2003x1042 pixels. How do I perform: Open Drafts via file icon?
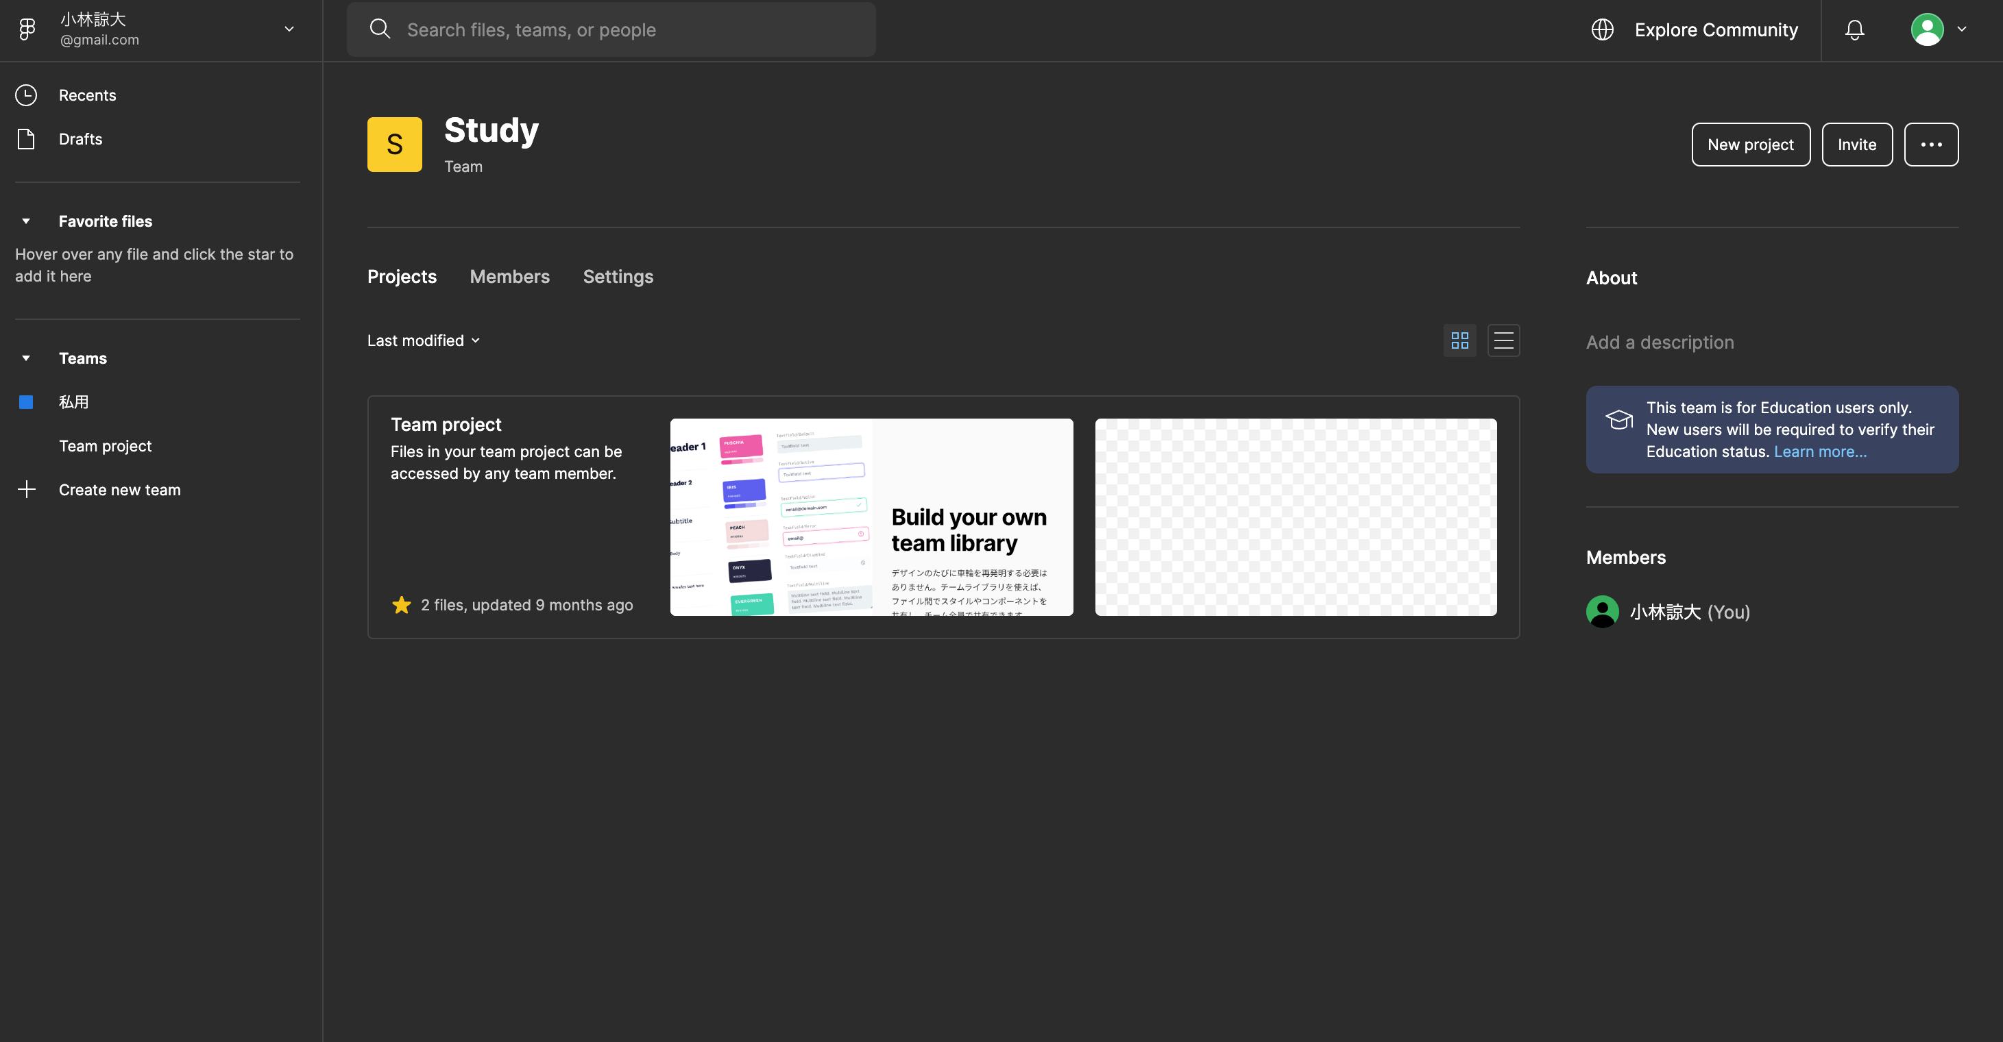tap(27, 139)
